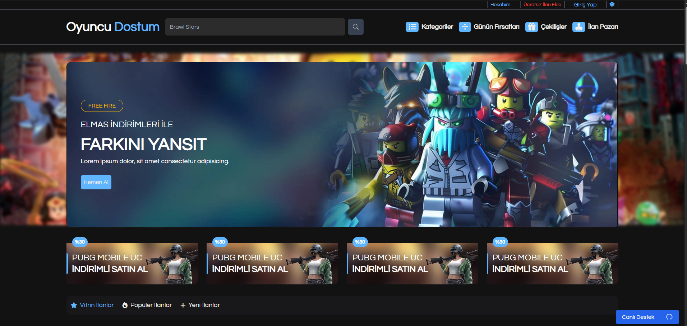687x326 pixels.
Task: Click the plus icon beside Yeni İlanlar
Action: point(183,305)
